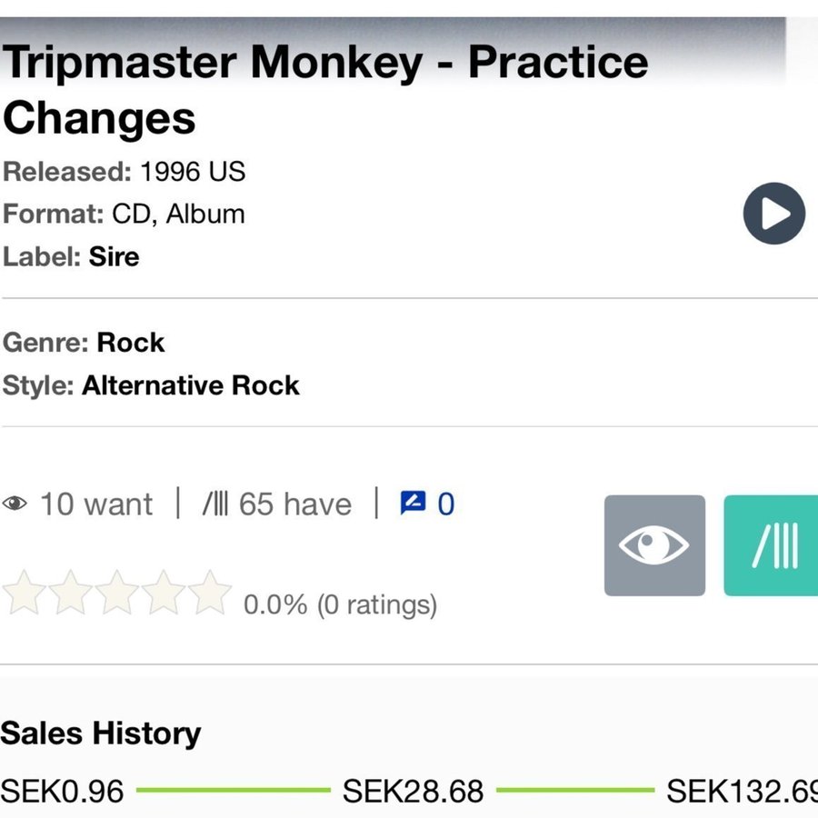Open the Alternative Rock style link
The height and width of the screenshot is (818, 818).
tap(190, 385)
